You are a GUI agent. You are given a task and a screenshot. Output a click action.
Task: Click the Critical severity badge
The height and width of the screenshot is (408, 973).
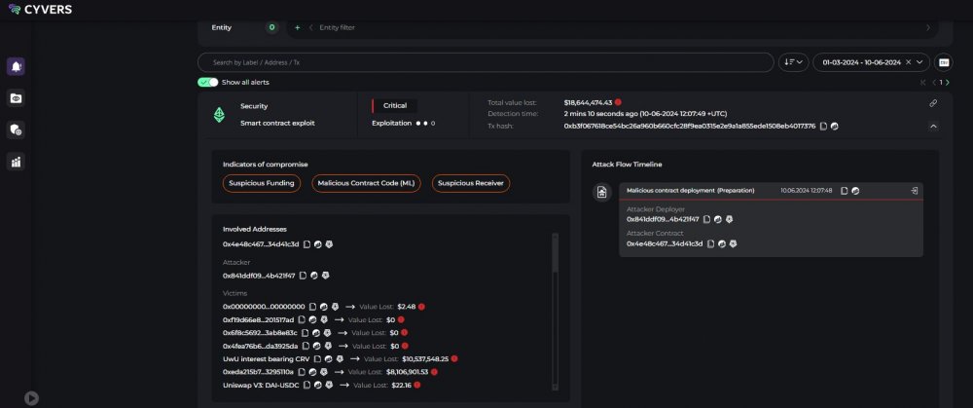point(395,105)
